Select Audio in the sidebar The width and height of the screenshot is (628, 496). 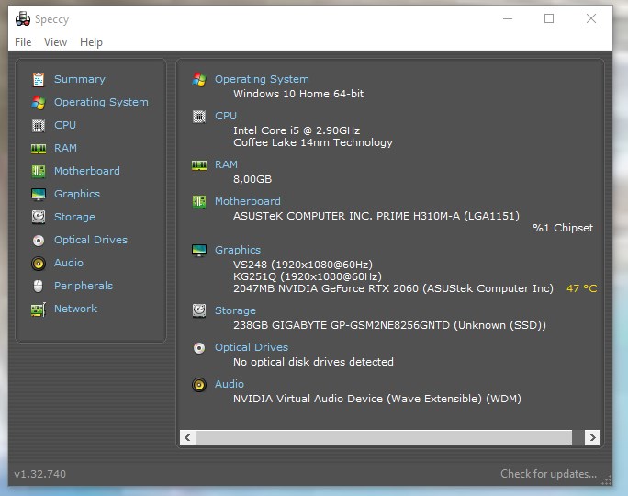click(x=69, y=263)
